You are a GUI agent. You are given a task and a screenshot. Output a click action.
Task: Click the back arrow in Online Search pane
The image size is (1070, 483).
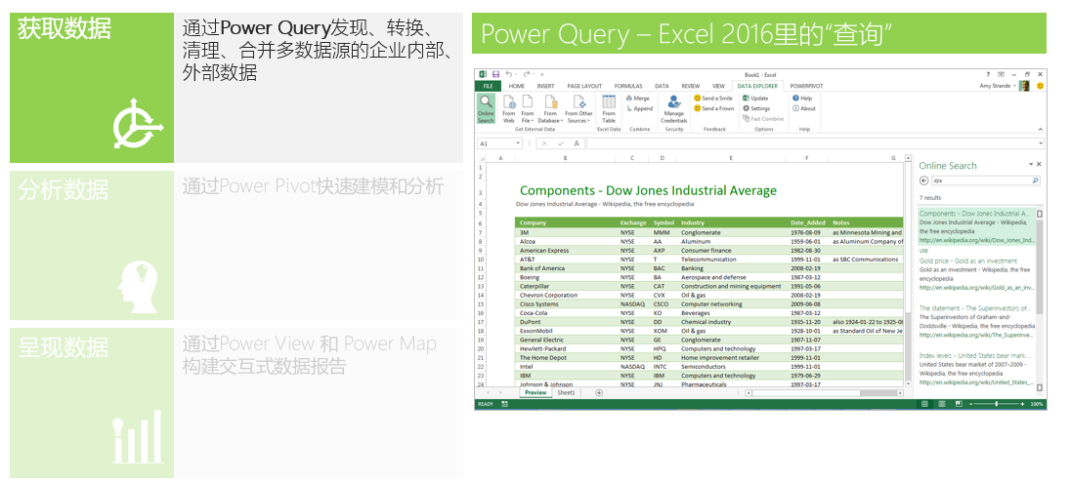[924, 181]
